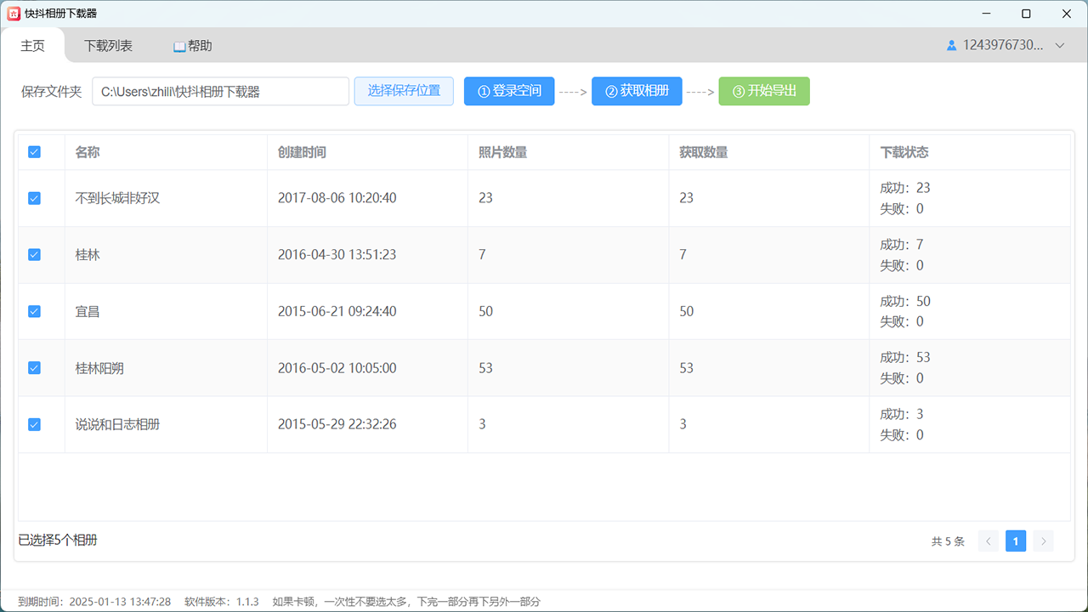Switch to the 下载列表 tab
The height and width of the screenshot is (612, 1088).
pos(108,46)
